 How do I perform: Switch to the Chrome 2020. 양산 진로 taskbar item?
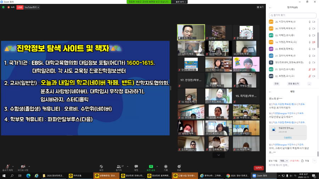pos(237,176)
